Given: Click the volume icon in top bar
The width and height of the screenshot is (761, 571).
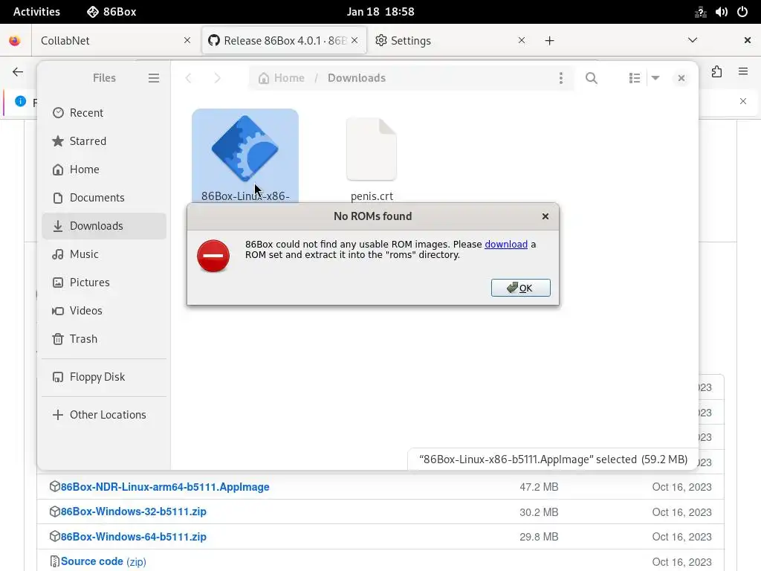Looking at the screenshot, I should 721,12.
